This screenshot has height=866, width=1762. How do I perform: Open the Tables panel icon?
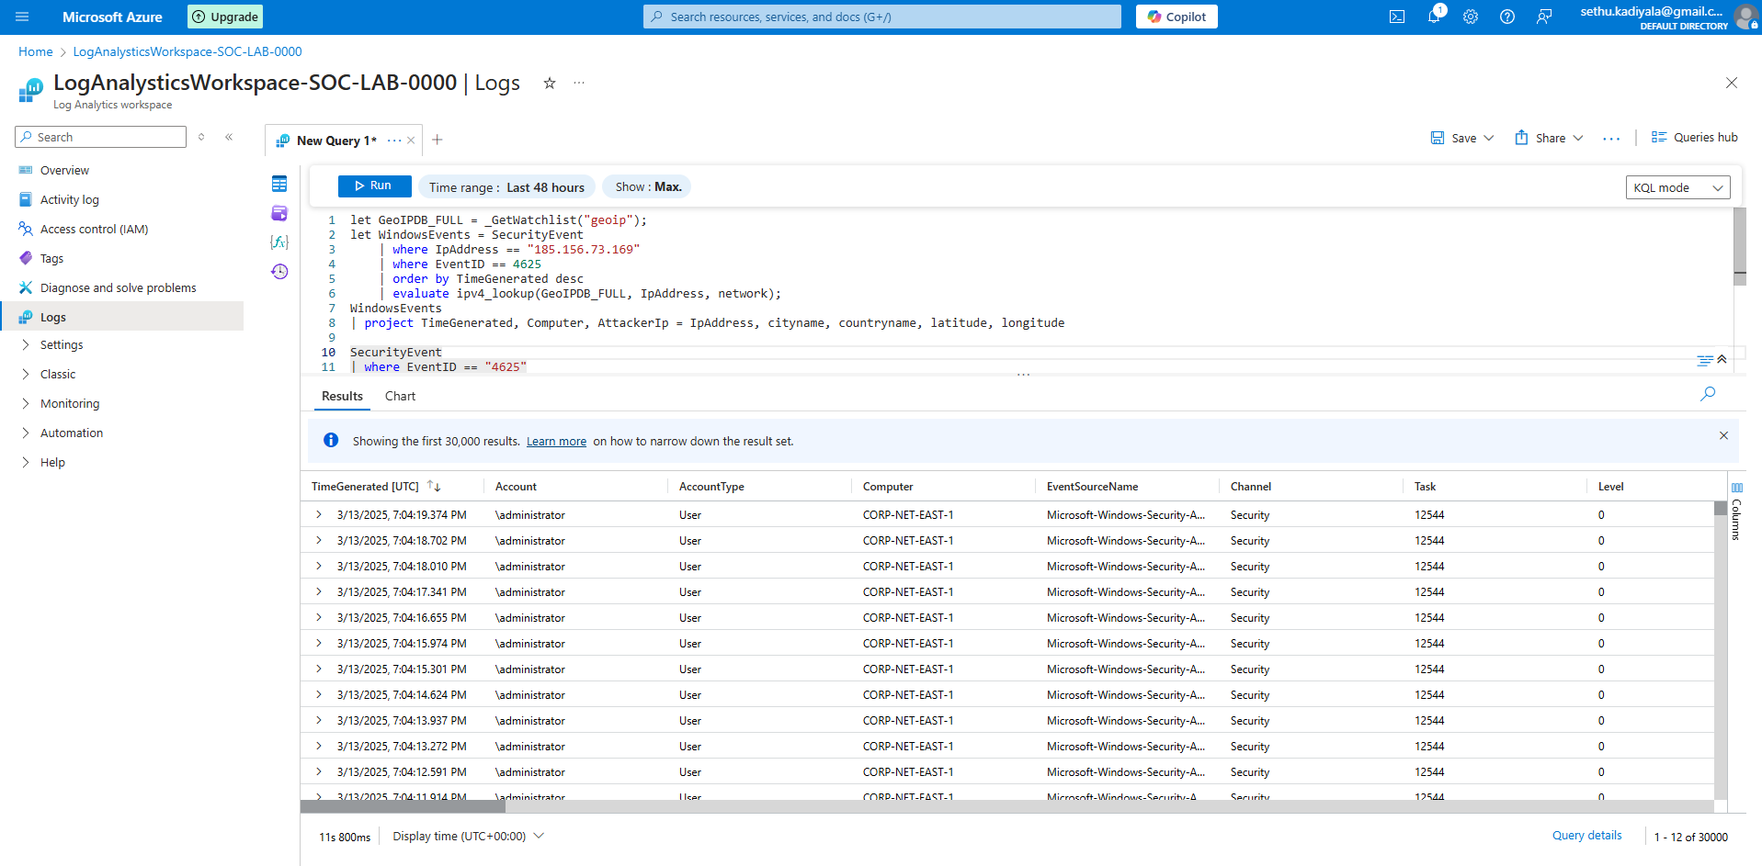pyautogui.click(x=279, y=184)
